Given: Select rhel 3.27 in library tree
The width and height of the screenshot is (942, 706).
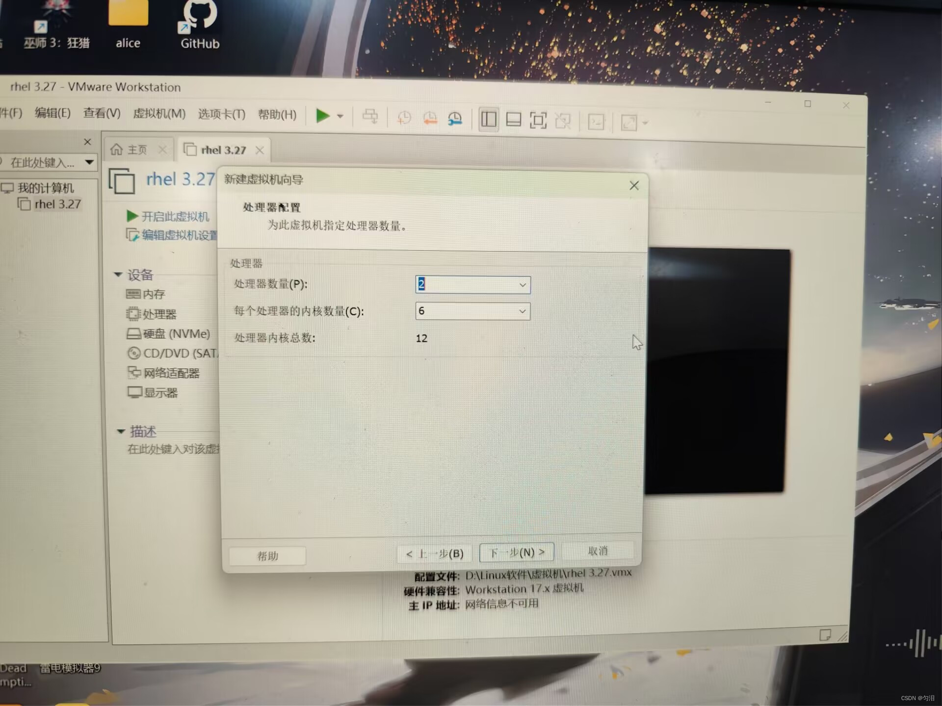Looking at the screenshot, I should tap(50, 204).
